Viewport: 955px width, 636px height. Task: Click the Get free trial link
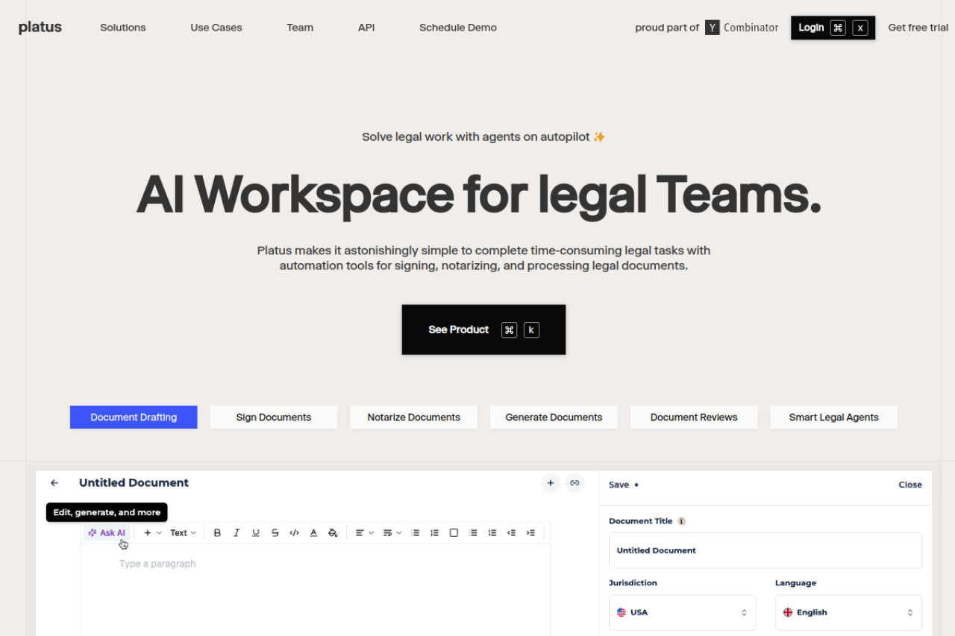point(918,28)
